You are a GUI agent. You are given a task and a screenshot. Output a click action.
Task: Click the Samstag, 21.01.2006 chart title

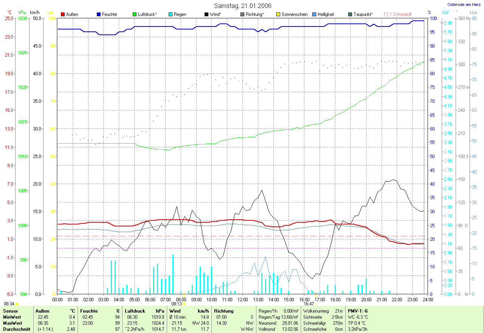pos(242,6)
